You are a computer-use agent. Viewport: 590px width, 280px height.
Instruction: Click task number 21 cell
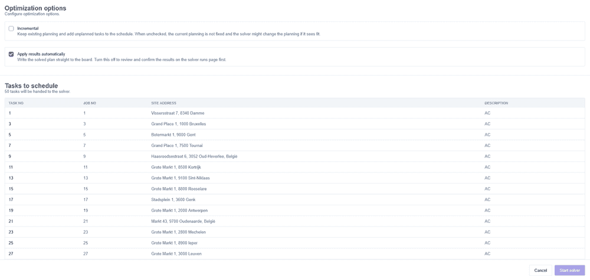click(x=11, y=221)
